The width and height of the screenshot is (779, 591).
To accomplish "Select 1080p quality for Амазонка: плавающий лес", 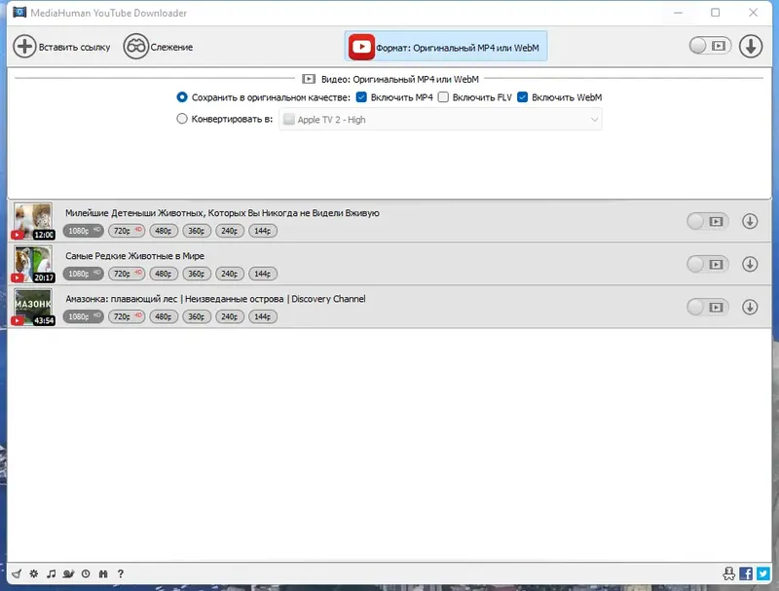I will (x=84, y=316).
